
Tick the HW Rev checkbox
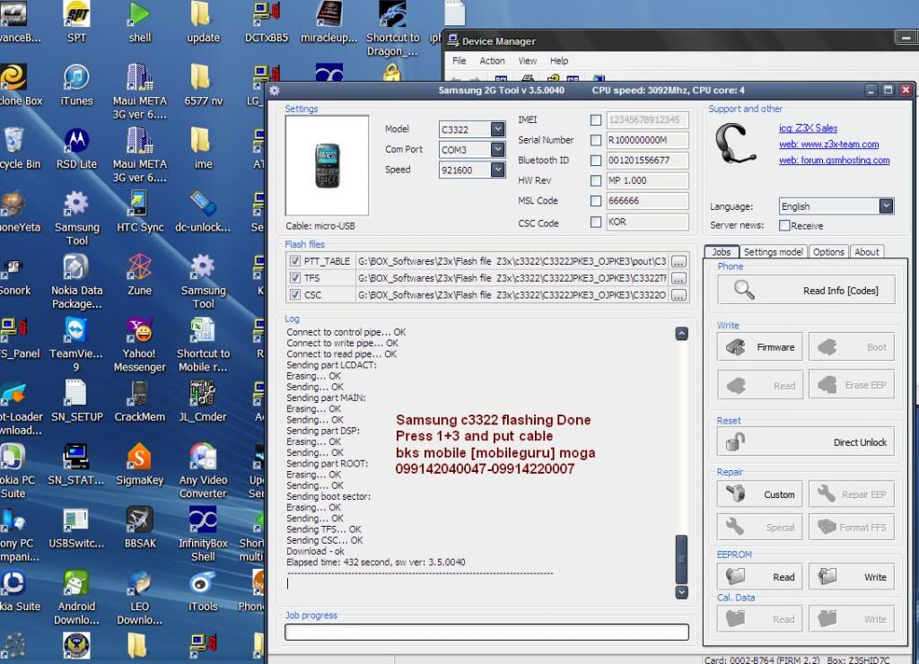pyautogui.click(x=596, y=180)
